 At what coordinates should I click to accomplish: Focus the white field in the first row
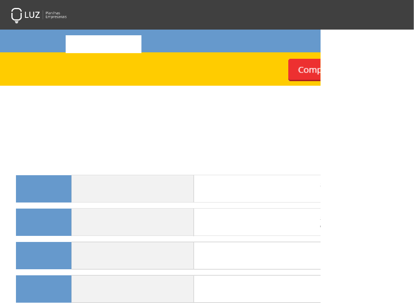pyautogui.click(x=257, y=188)
